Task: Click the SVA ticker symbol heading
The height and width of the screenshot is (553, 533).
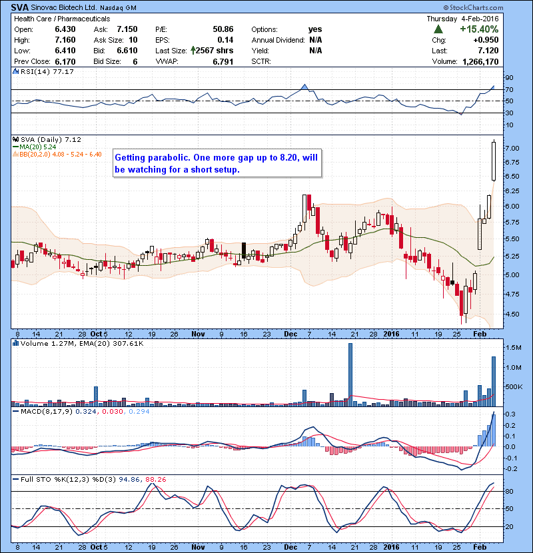Action: point(20,7)
